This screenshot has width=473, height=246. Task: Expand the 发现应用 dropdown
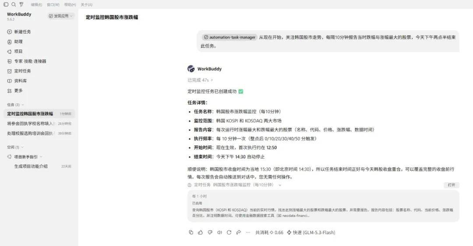click(60, 16)
